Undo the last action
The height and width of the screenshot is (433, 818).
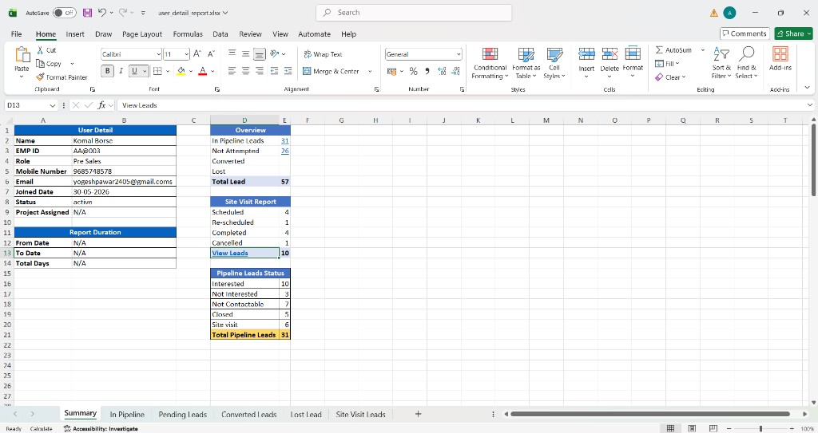102,13
